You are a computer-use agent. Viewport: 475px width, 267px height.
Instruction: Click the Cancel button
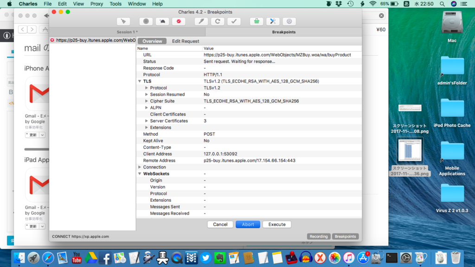tap(220, 224)
